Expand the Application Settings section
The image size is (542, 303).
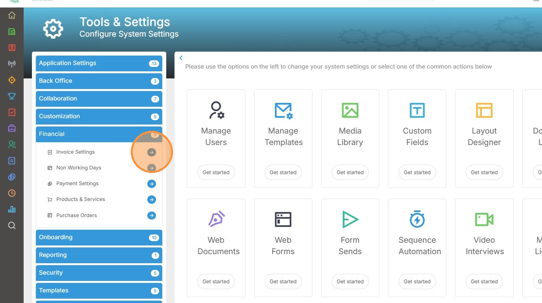tap(99, 63)
